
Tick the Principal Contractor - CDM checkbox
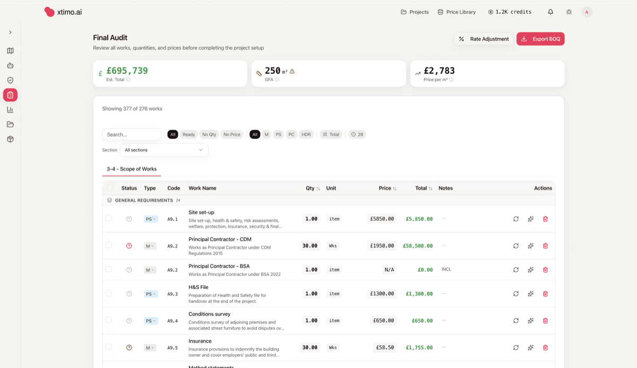coord(108,245)
